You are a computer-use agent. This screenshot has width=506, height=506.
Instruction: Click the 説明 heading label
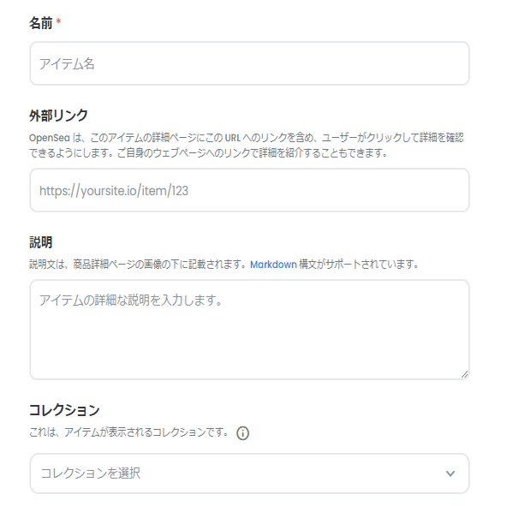[40, 242]
